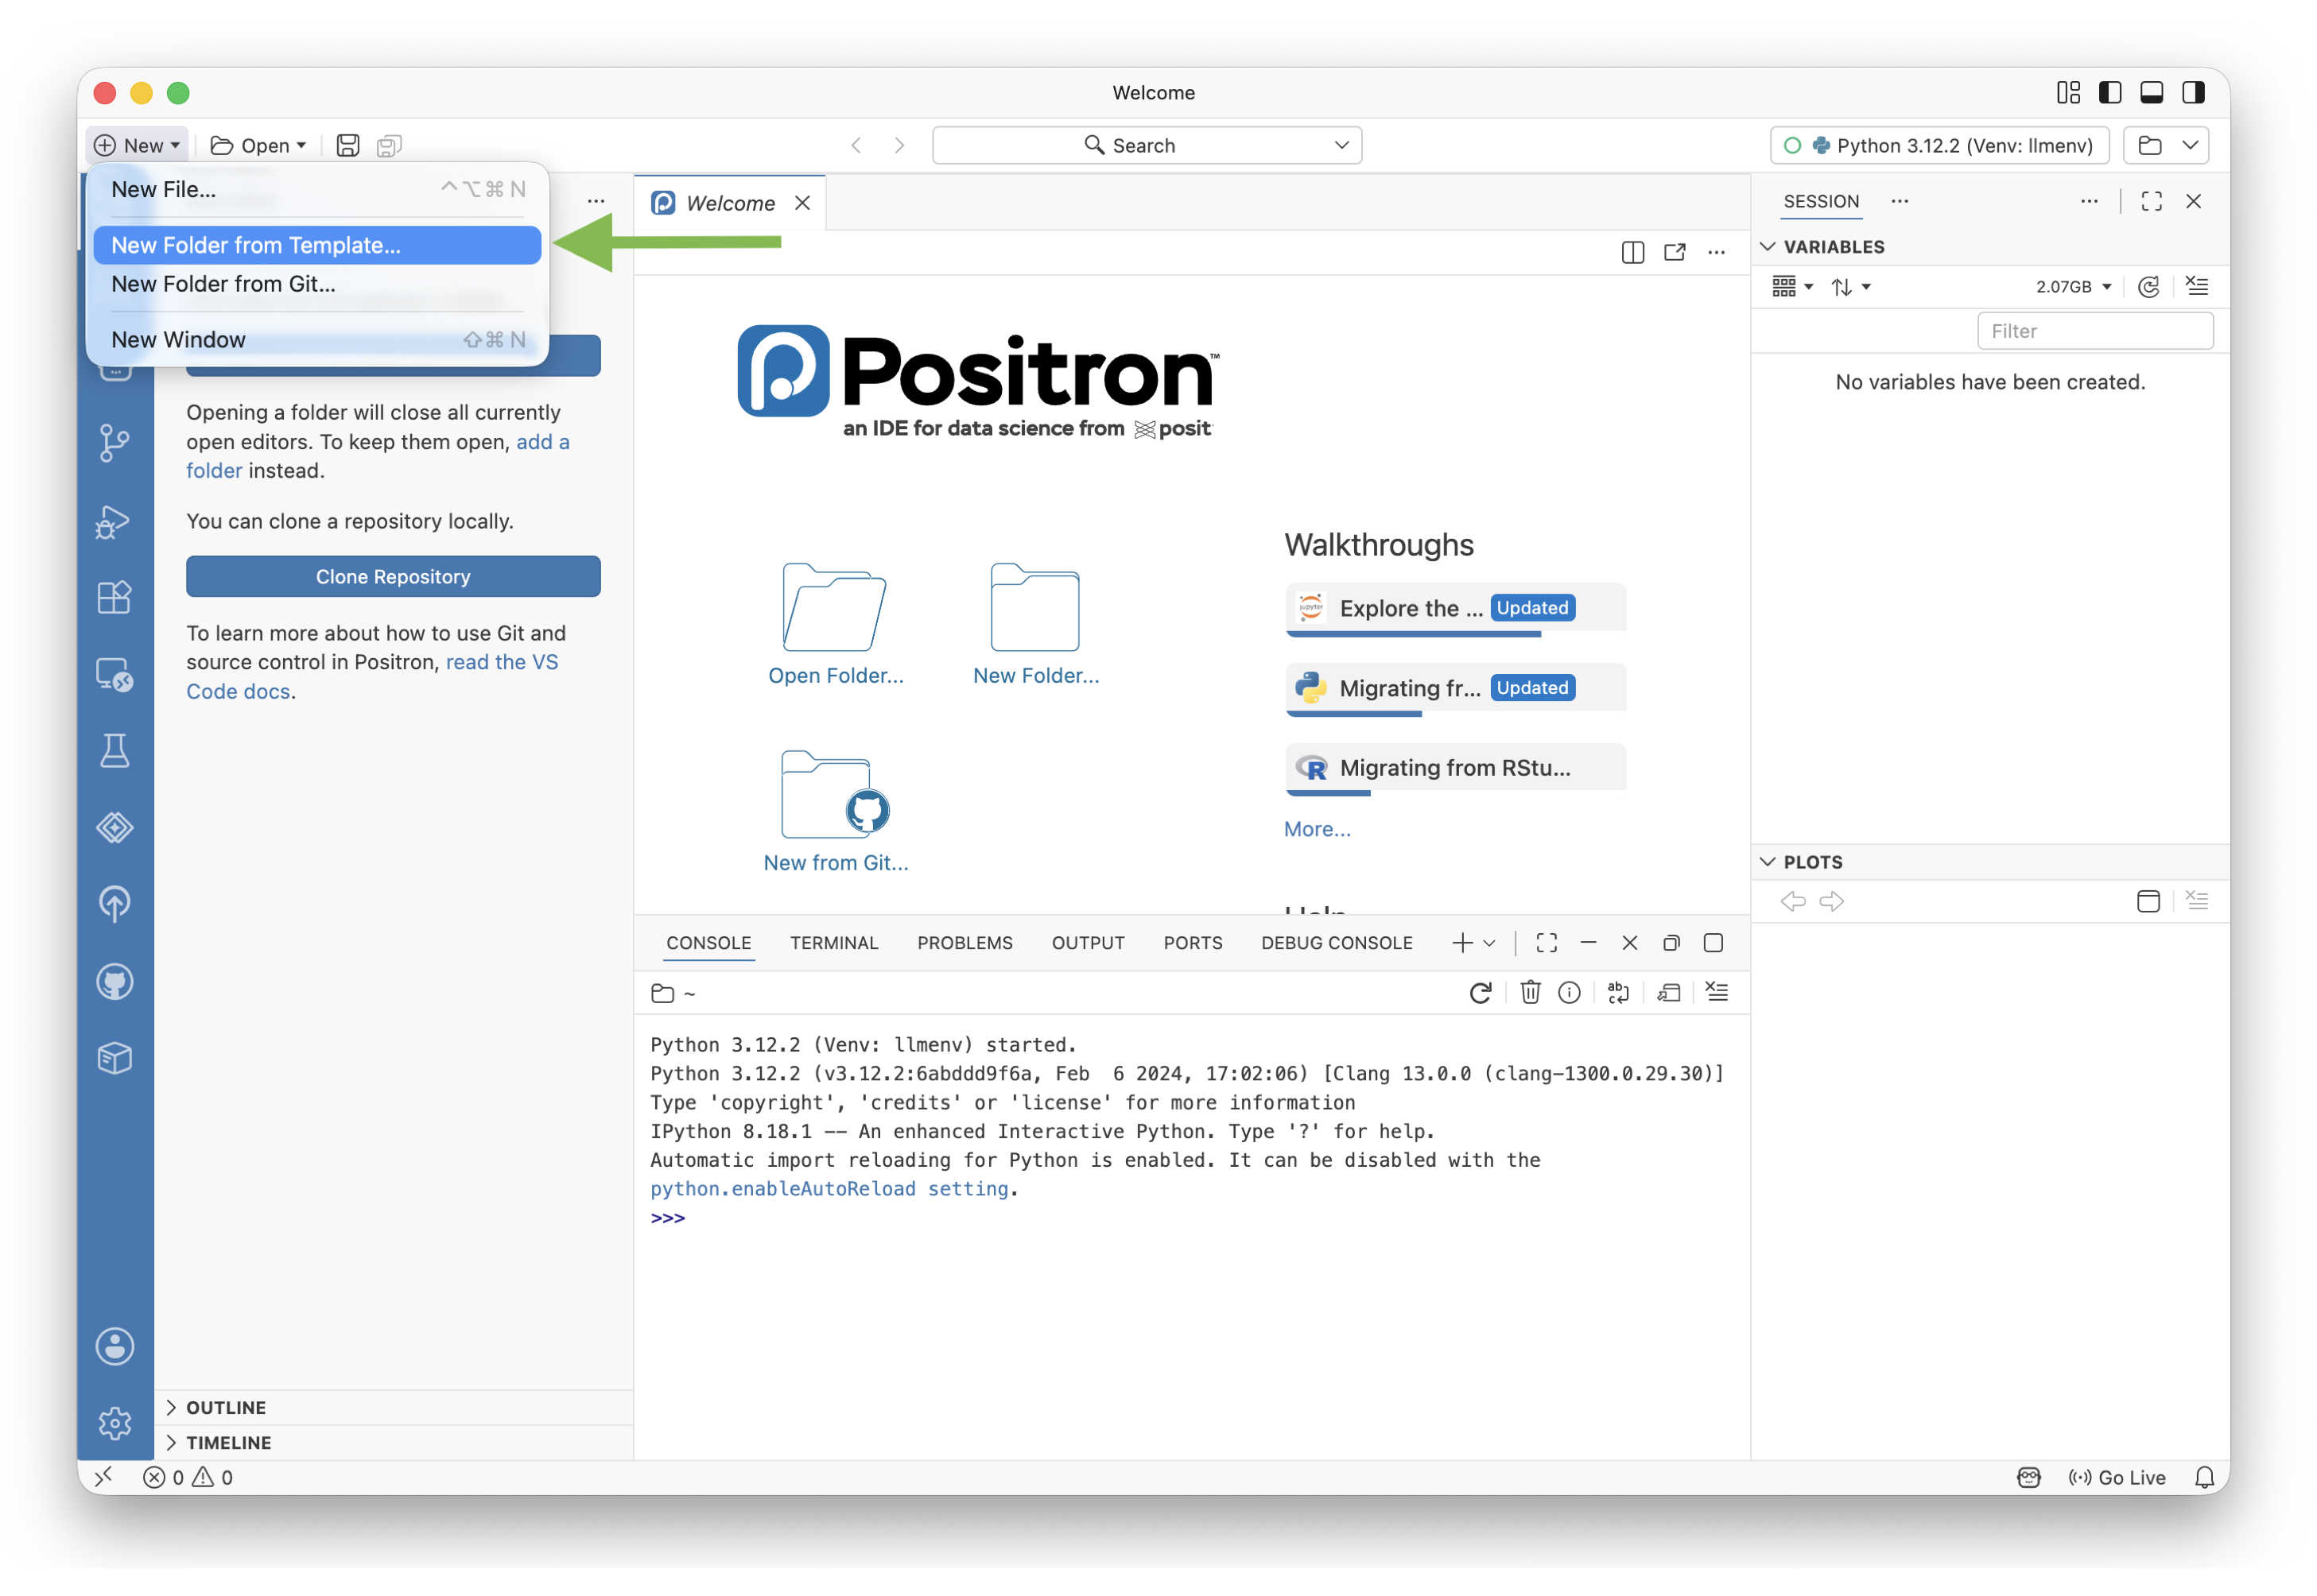2317x1596 pixels.
Task: Toggle the bottom Panel visibility
Action: coord(2152,93)
